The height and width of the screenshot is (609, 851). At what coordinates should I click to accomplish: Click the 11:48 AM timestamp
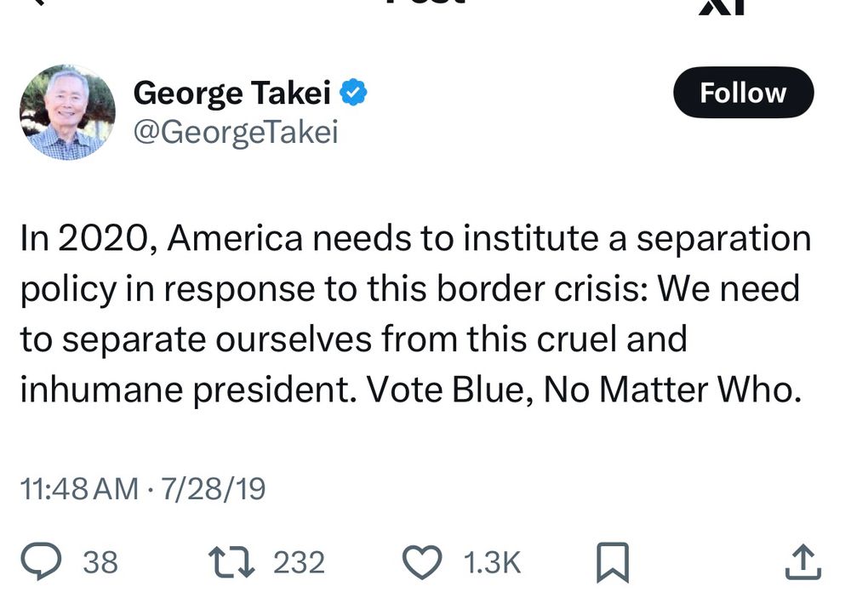[x=78, y=488]
